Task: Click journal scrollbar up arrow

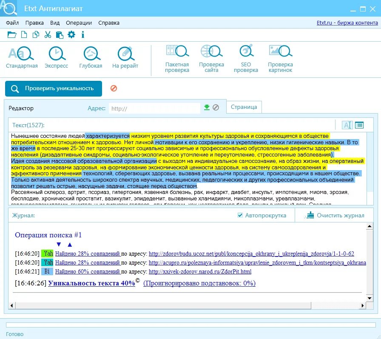Action: (370, 226)
